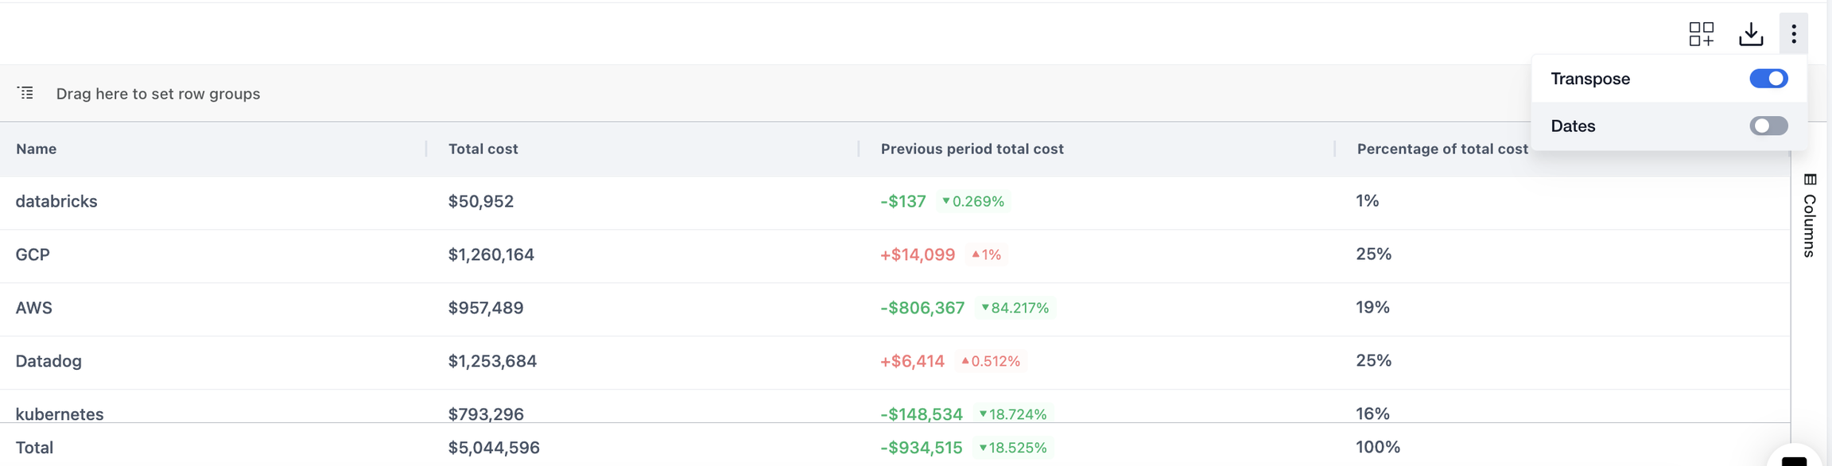Viewport: 1832px width, 466px height.
Task: Click the Dates menu label
Action: coord(1573,126)
